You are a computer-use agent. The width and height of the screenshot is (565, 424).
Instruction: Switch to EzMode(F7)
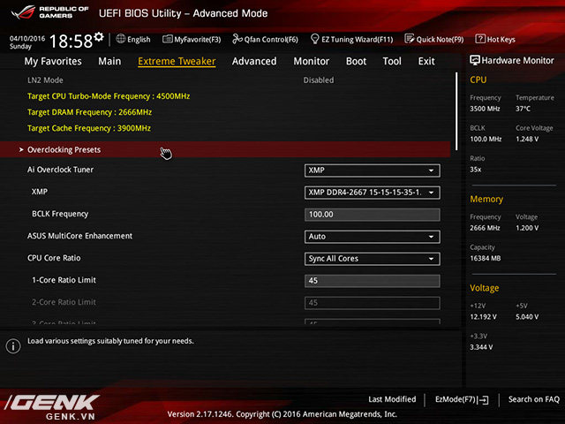[x=462, y=400]
